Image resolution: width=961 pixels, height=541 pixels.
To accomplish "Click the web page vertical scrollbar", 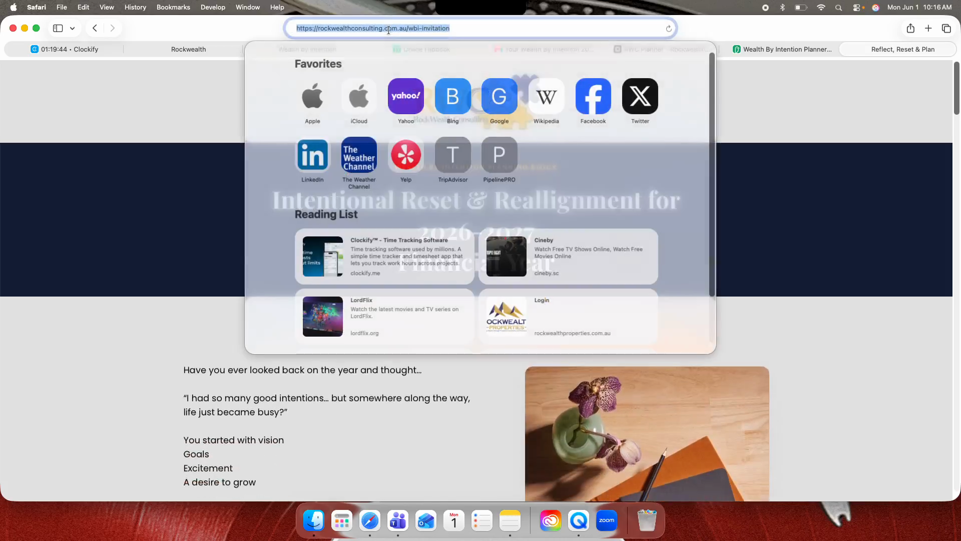I will (x=956, y=89).
